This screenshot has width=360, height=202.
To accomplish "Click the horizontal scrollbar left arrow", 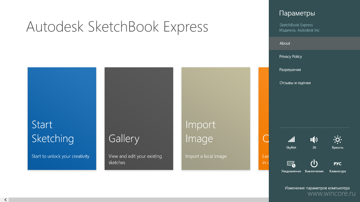I will tap(5, 200).
